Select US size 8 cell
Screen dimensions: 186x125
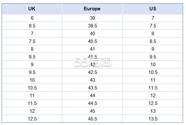(x=153, y=34)
